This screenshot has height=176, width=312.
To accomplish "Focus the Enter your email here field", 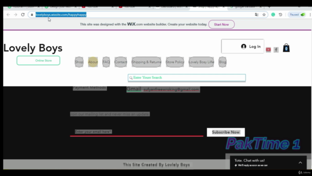I will (x=136, y=132).
